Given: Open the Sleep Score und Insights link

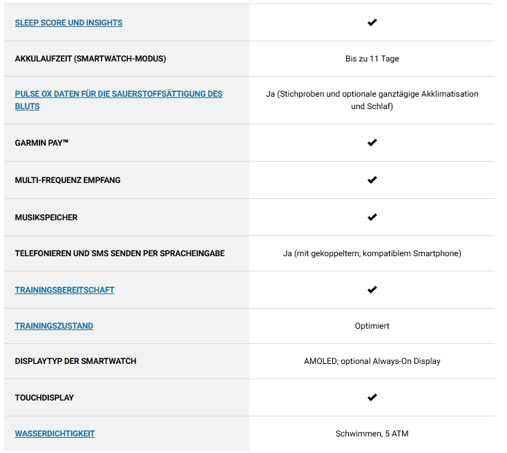Looking at the screenshot, I should coord(68,23).
